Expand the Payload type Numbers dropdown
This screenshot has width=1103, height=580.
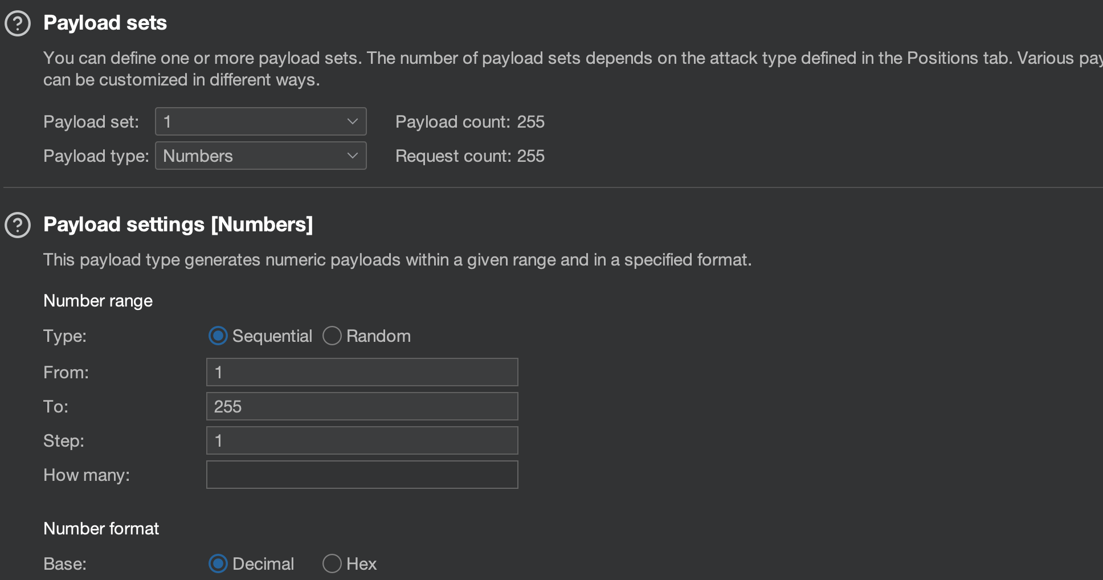(260, 156)
